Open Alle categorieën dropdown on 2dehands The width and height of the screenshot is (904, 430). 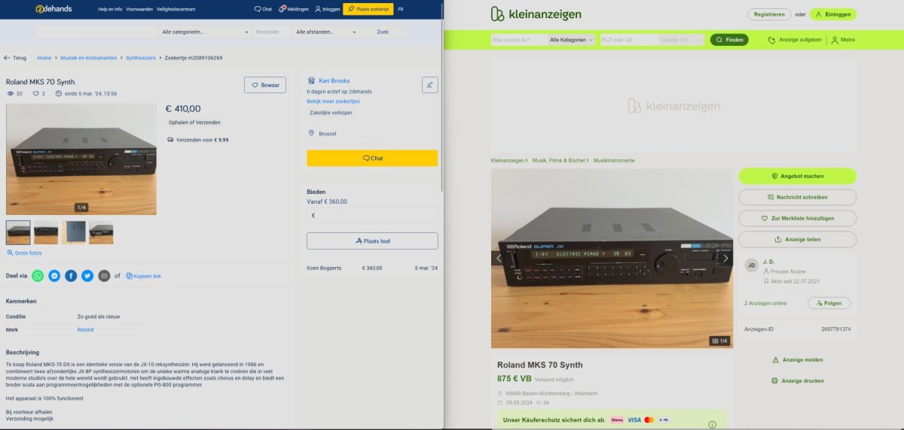205,32
